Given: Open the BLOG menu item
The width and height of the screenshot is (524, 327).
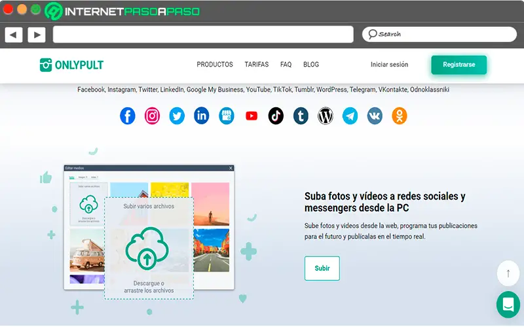Looking at the screenshot, I should pos(310,64).
